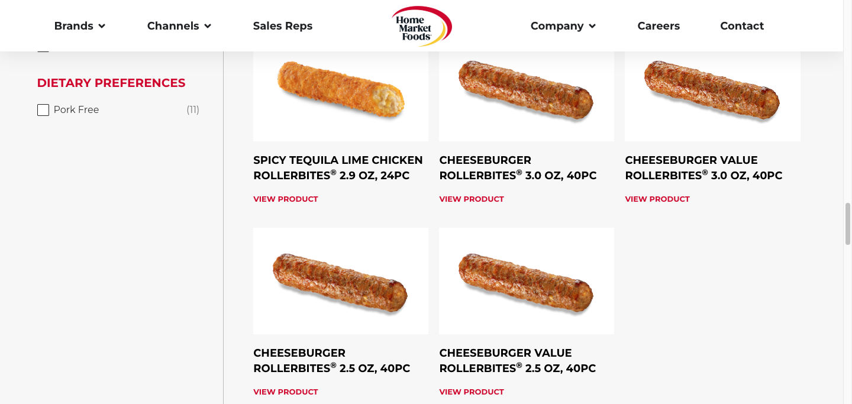View product for Cheeseburger Value Rollerbites 2.5 oz
852x404 pixels.
tap(472, 392)
